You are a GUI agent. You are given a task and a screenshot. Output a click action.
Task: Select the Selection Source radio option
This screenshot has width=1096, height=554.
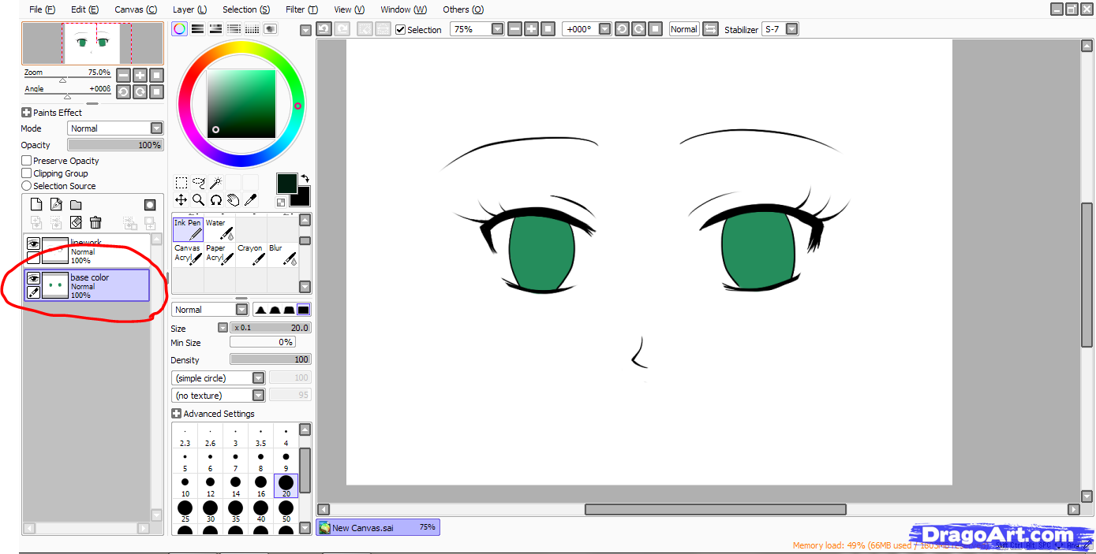coord(27,186)
